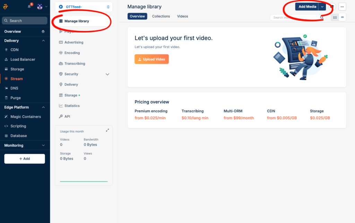Click the "from $99/month" Multi-DRM price
Viewport: 355px width, 223px height.
239,118
